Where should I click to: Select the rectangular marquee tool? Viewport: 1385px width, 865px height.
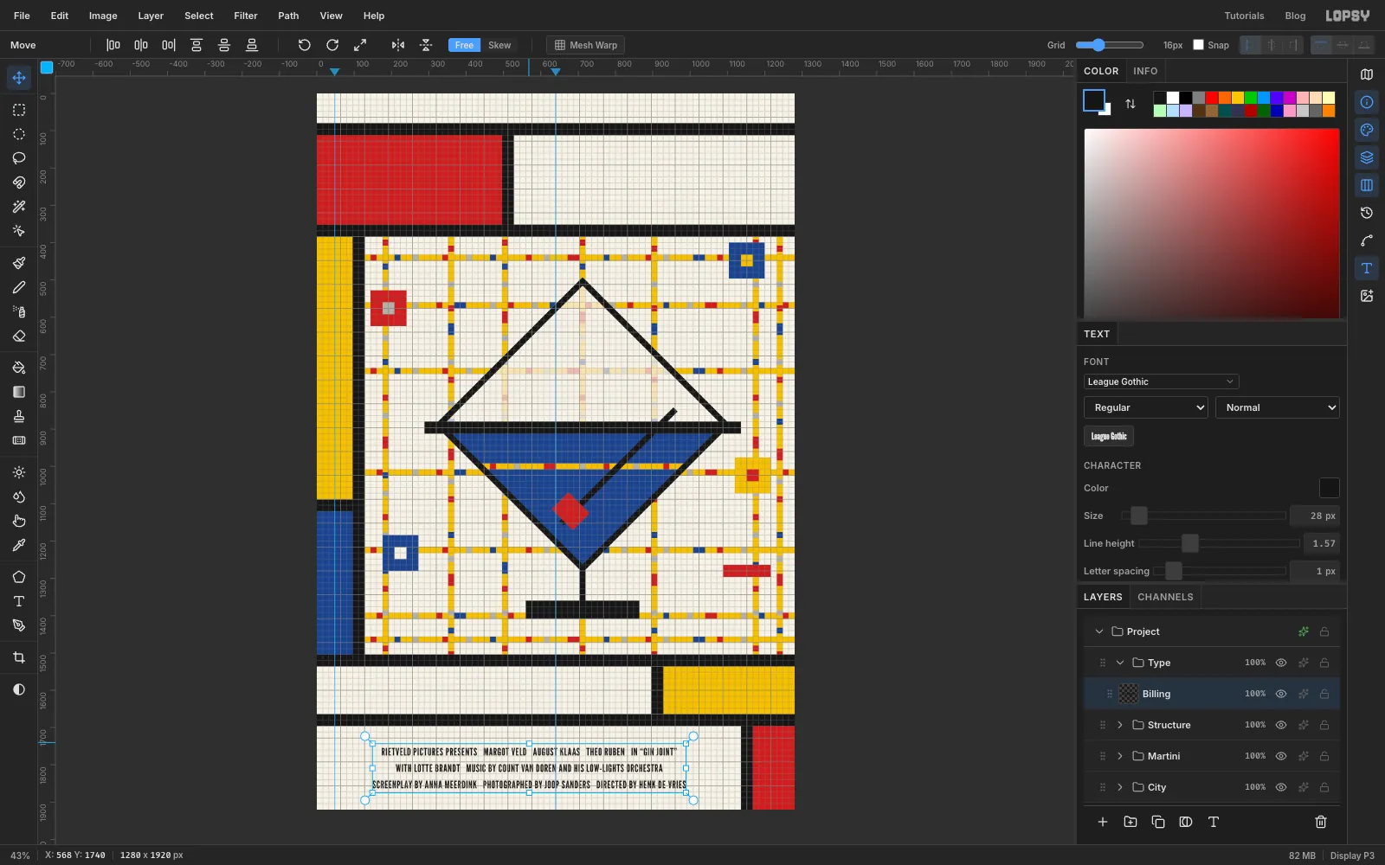19,110
